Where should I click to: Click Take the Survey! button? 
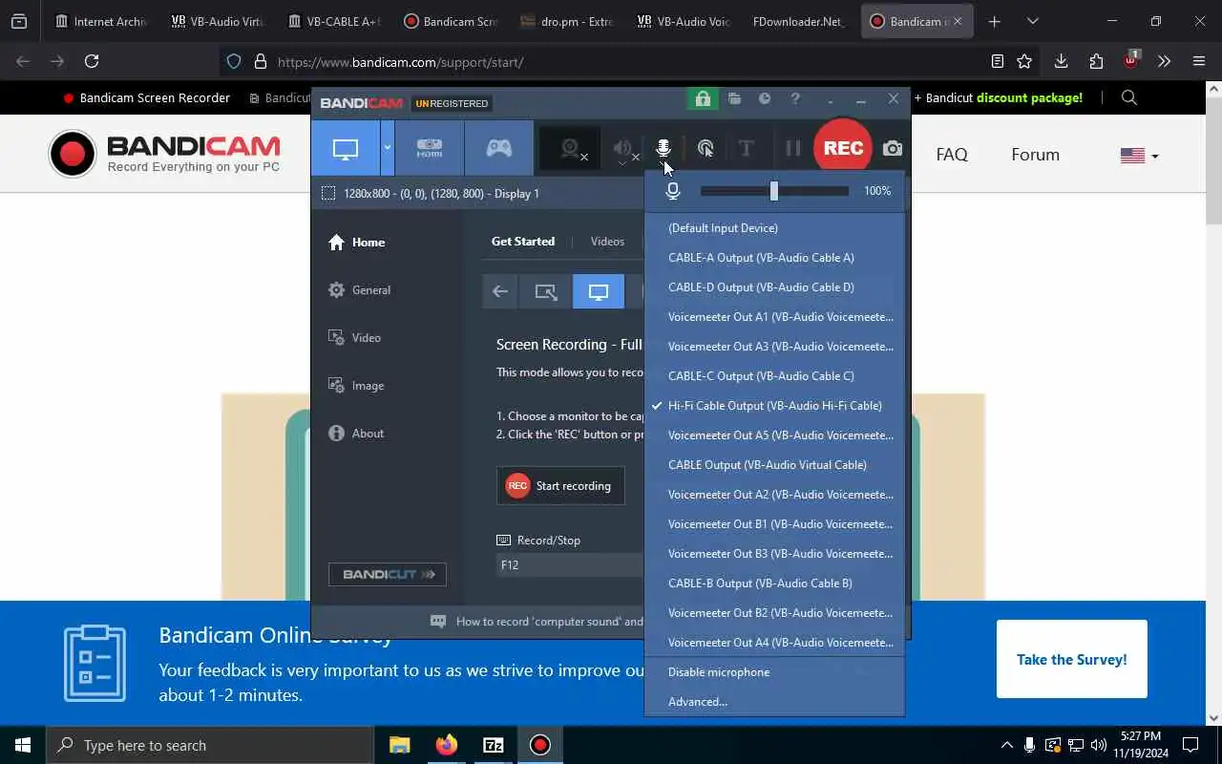[x=1072, y=659]
